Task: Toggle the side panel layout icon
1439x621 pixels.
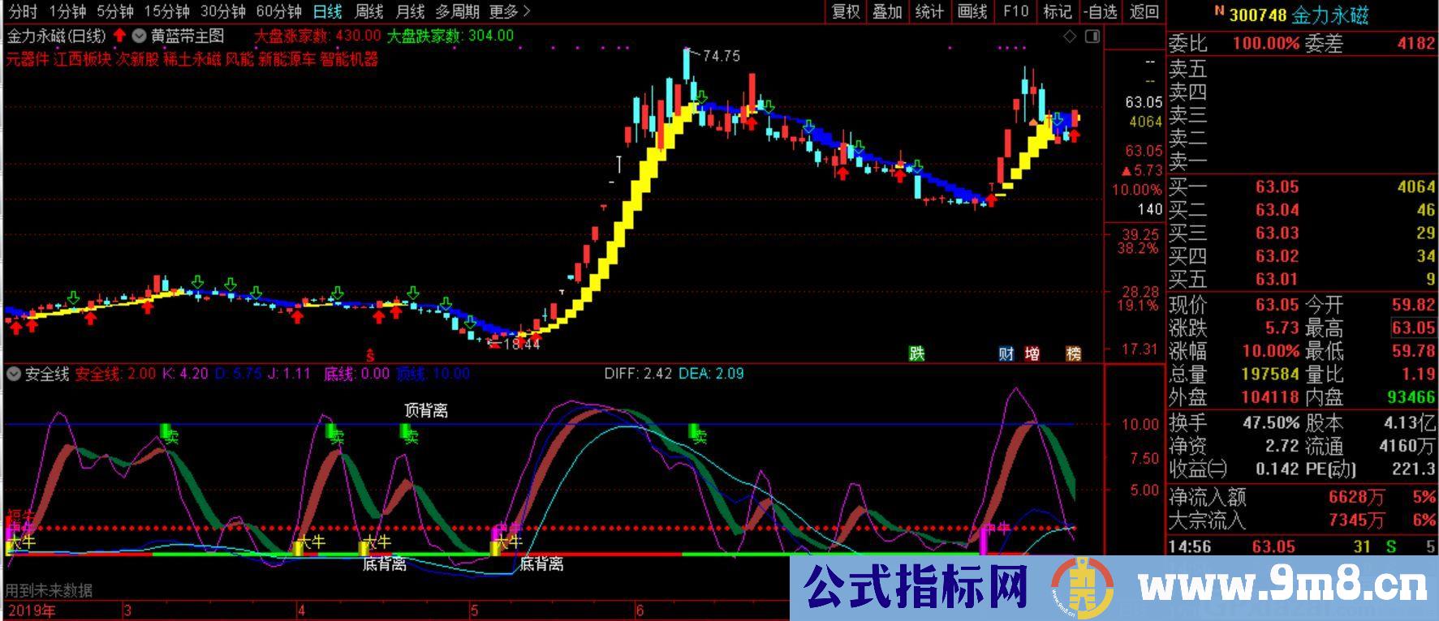Action: click(x=1092, y=36)
